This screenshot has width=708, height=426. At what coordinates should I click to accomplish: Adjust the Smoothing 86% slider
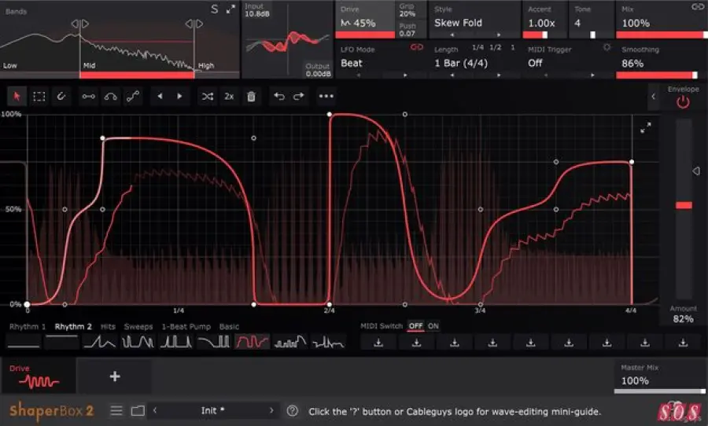click(658, 75)
